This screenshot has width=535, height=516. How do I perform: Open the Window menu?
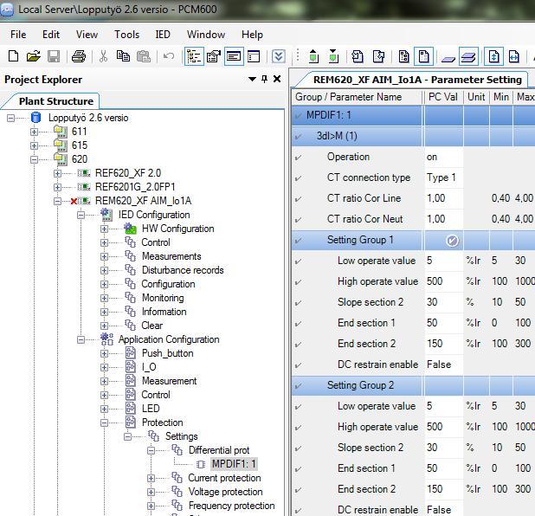coord(206,35)
